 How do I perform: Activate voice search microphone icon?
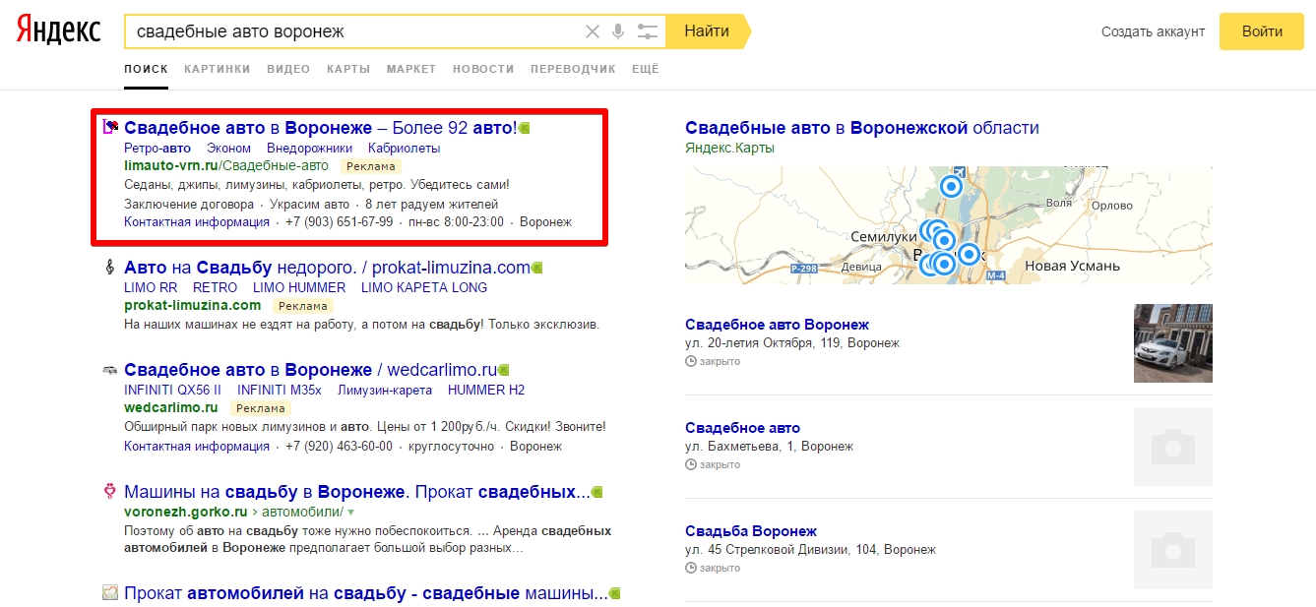618,31
